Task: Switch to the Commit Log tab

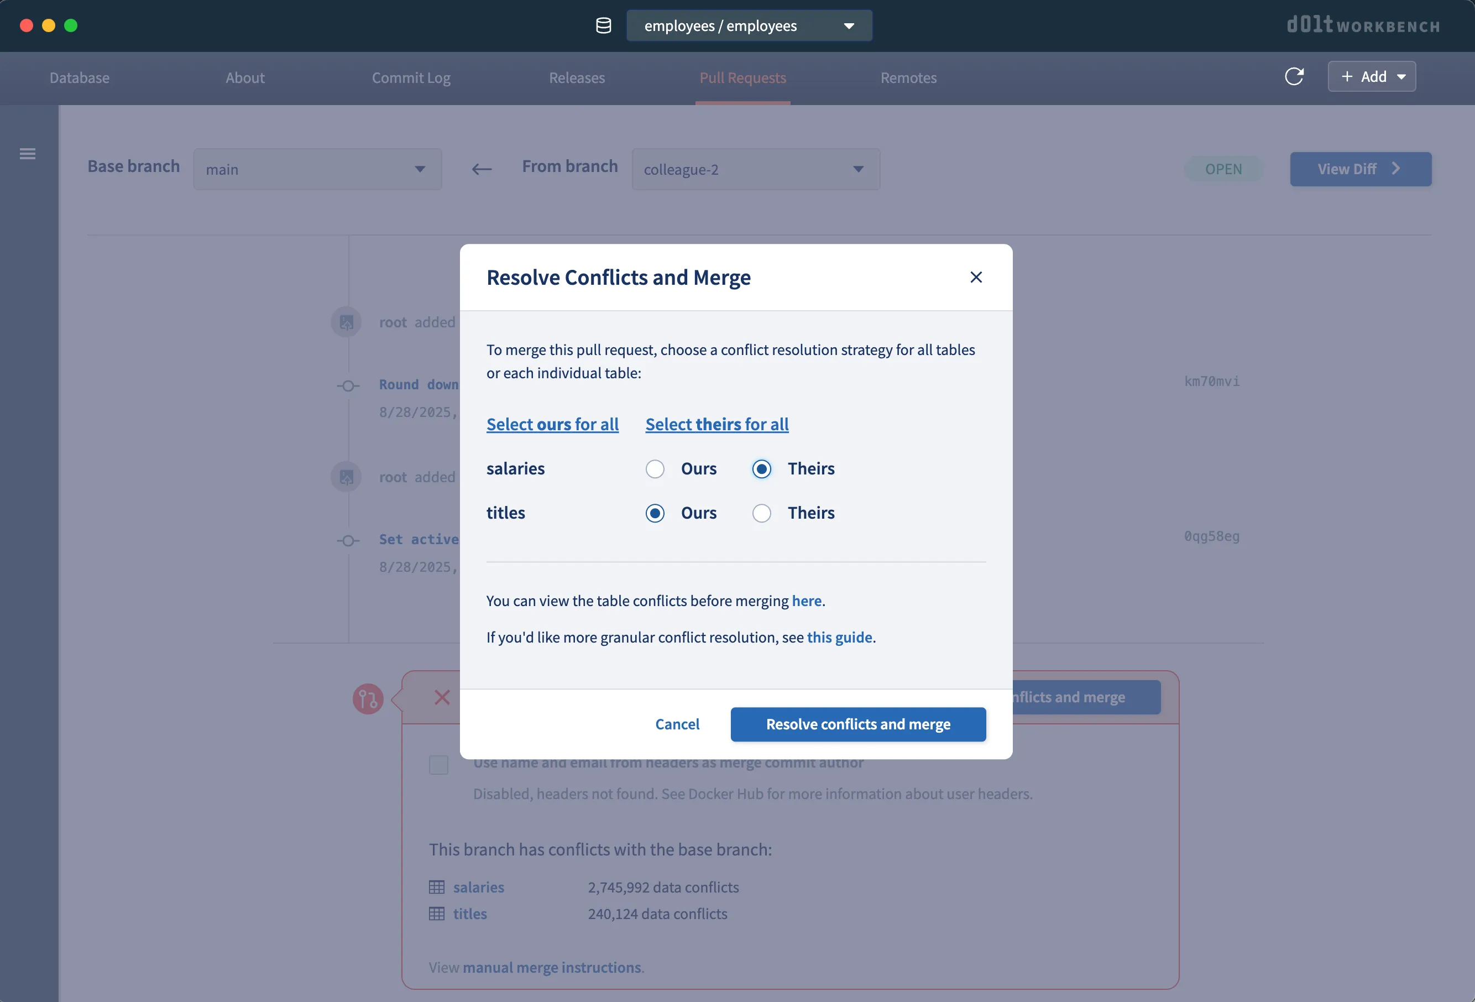Action: 411,78
